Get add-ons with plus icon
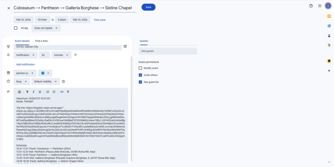Viewport: 334px width, 167px height. [x=329, y=70]
